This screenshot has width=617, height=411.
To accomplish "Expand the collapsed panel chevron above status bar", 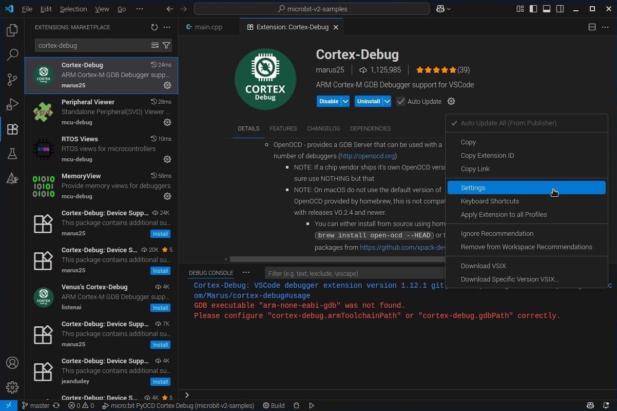I will 187,395.
